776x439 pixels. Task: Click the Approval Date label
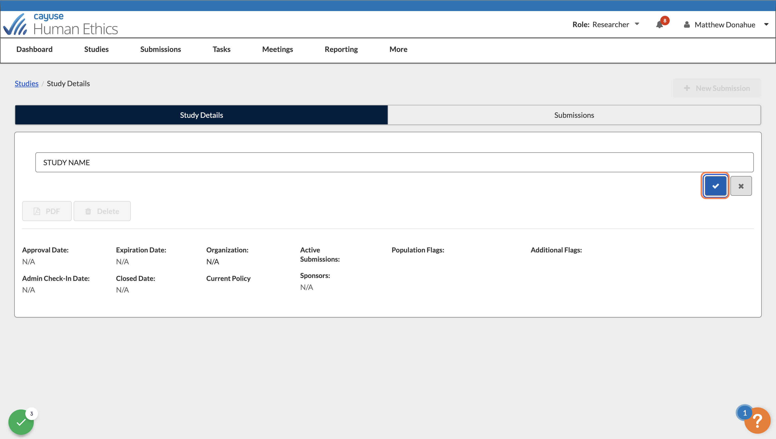[45, 250]
